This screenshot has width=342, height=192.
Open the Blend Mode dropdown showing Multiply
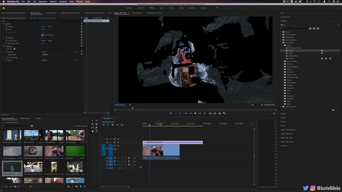(50, 54)
